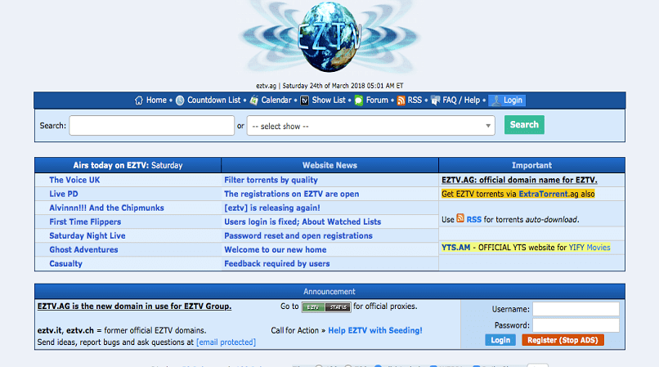The width and height of the screenshot is (659, 367).
Task: Visit the Forum menu item
Action: 377,100
